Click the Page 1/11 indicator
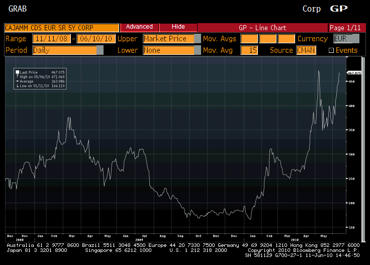370x265 pixels. (347, 28)
